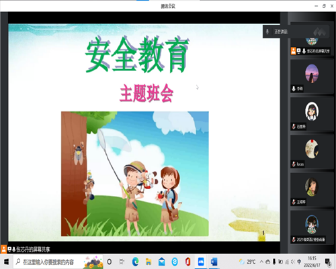Launch Microsoft Edge from the taskbar

135,262
